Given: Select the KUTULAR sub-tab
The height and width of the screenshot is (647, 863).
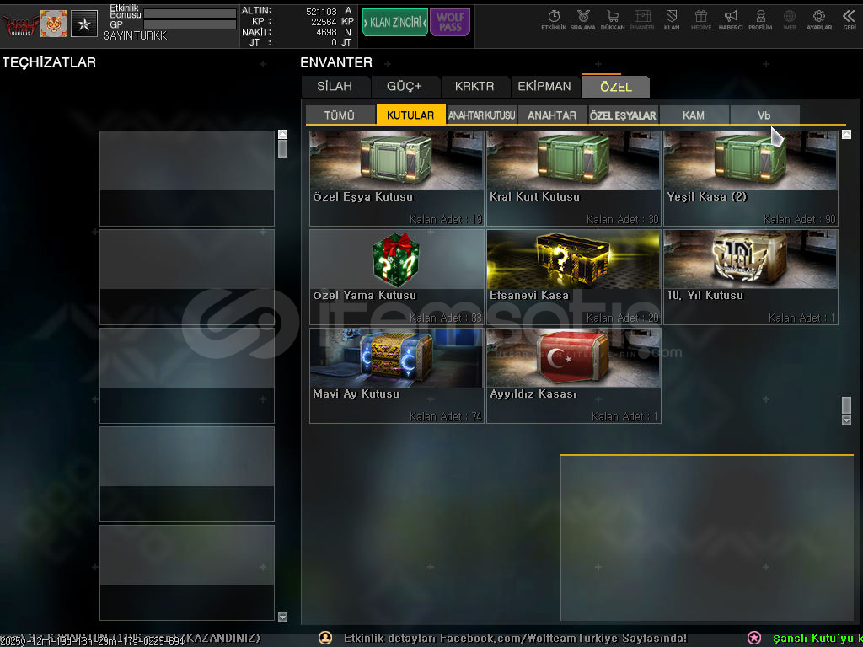Looking at the screenshot, I should 410,115.
